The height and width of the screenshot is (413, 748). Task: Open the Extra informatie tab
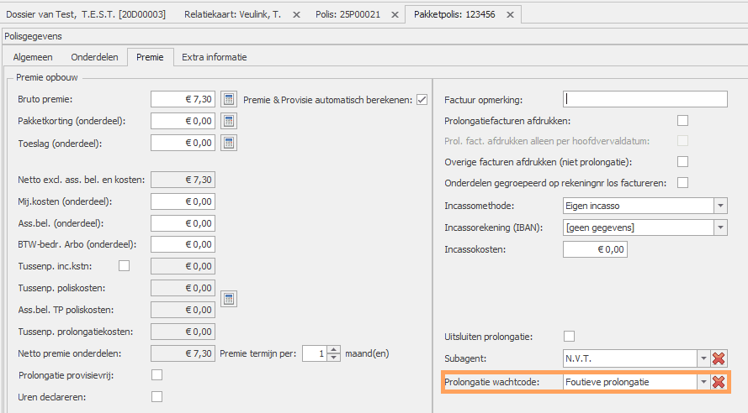(x=215, y=57)
